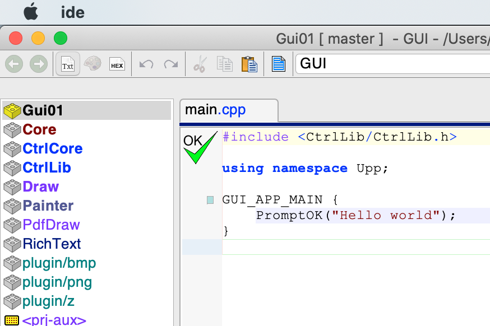Open the GUI build configuration field
The width and height of the screenshot is (490, 326).
pyautogui.click(x=392, y=64)
